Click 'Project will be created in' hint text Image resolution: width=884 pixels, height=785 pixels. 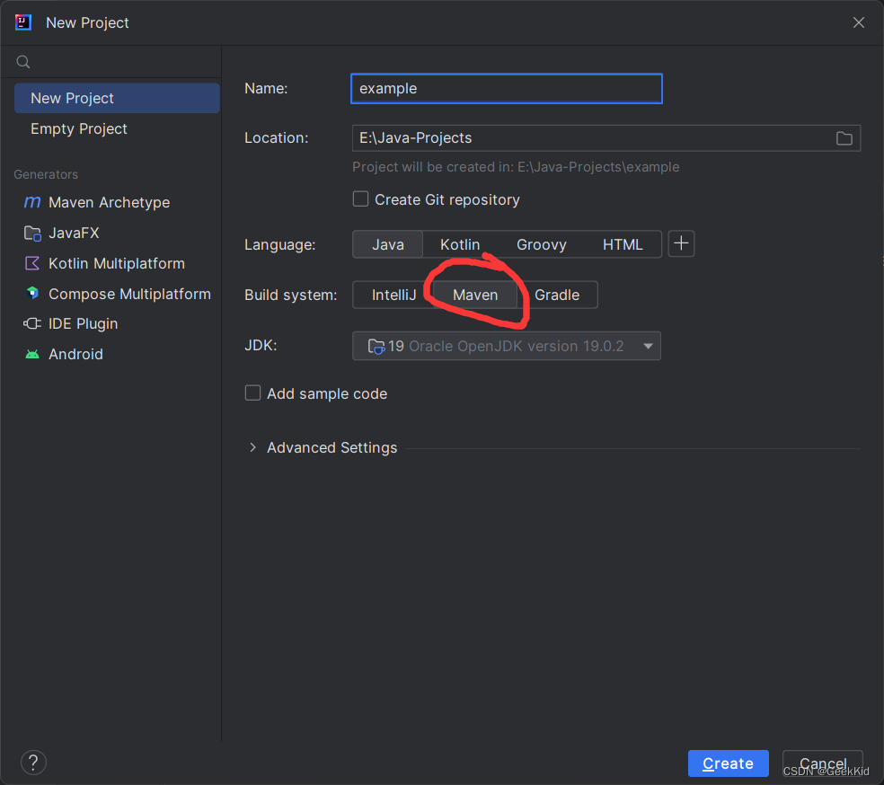point(516,167)
